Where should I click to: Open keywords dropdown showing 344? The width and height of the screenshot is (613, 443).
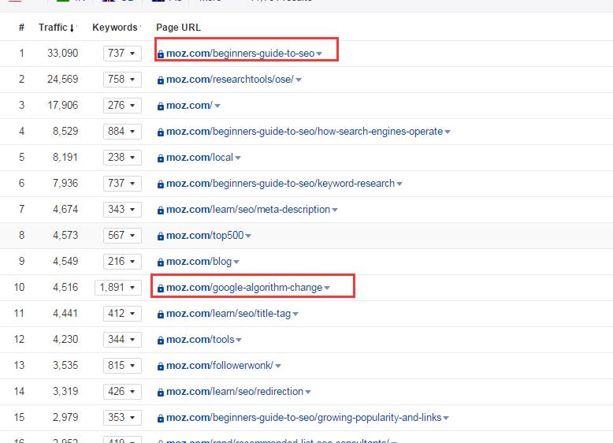122,340
